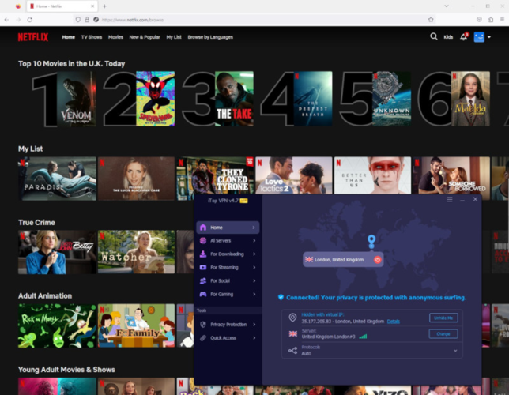The image size is (509, 395).
Task: Open Netflix notifications bell
Action: 464,36
